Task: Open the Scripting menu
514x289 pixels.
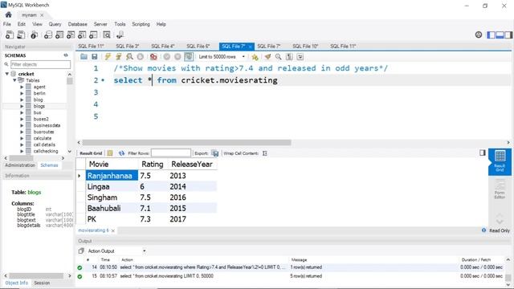Action: [141, 24]
